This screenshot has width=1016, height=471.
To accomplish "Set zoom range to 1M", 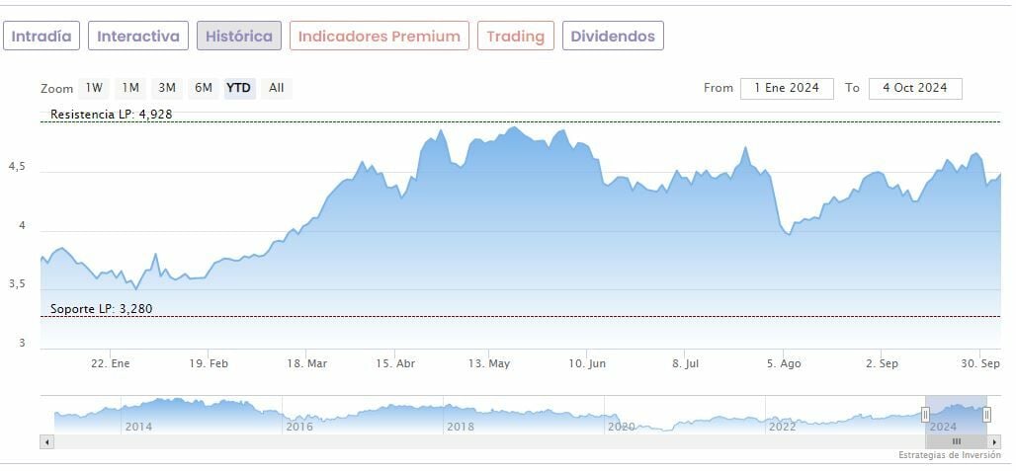I will 130,88.
